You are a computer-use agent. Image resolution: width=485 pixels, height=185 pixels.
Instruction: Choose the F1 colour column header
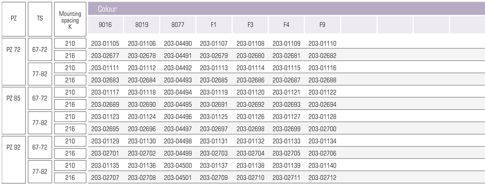pyautogui.click(x=214, y=25)
